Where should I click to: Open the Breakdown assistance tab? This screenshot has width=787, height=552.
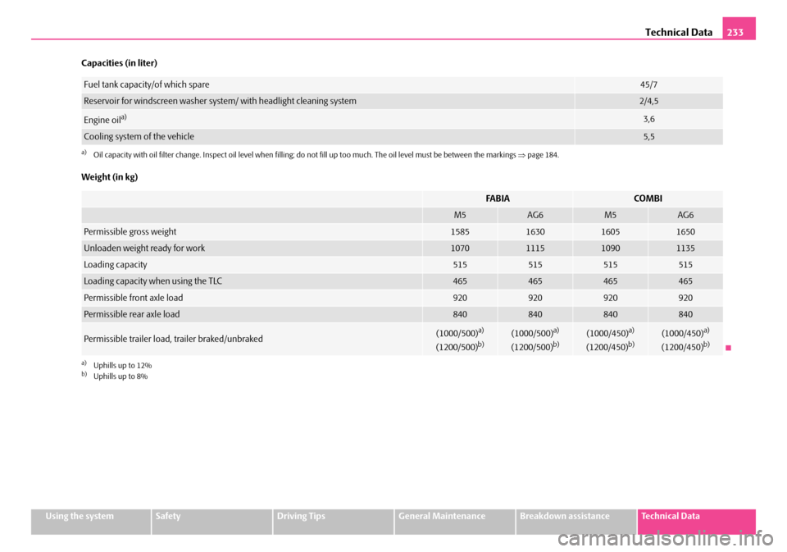[x=575, y=516]
